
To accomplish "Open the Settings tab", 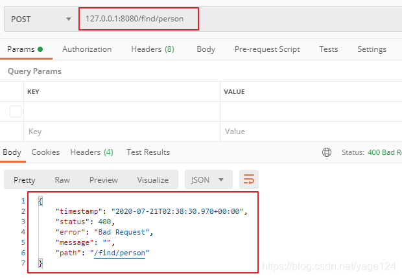I will pos(372,49).
